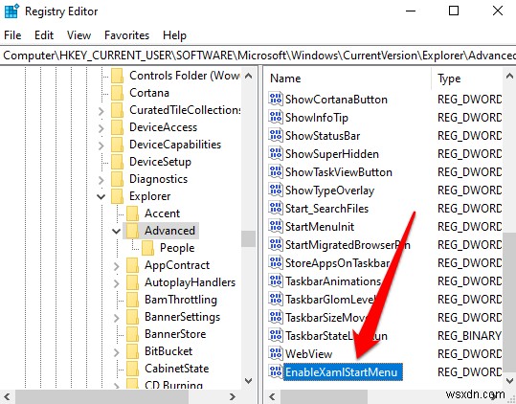Click the DWORD icon beside Start_SearchFiles
The height and width of the screenshot is (404, 516).
pyautogui.click(x=276, y=208)
